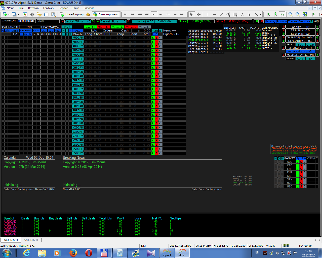This screenshot has width=322, height=258.
Task: Open the Market Watch toolbar icon
Action: click(25, 14)
